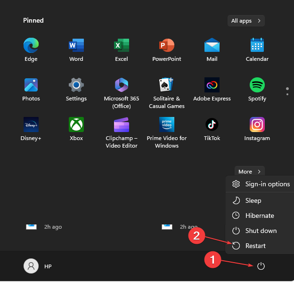Select Sleep in the power menu

pos(261,201)
